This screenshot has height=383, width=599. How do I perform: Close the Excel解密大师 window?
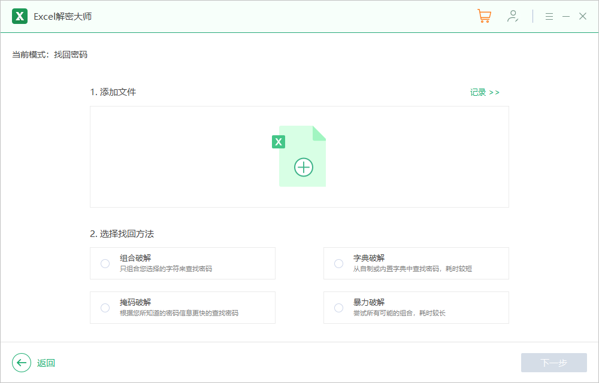pyautogui.click(x=583, y=16)
